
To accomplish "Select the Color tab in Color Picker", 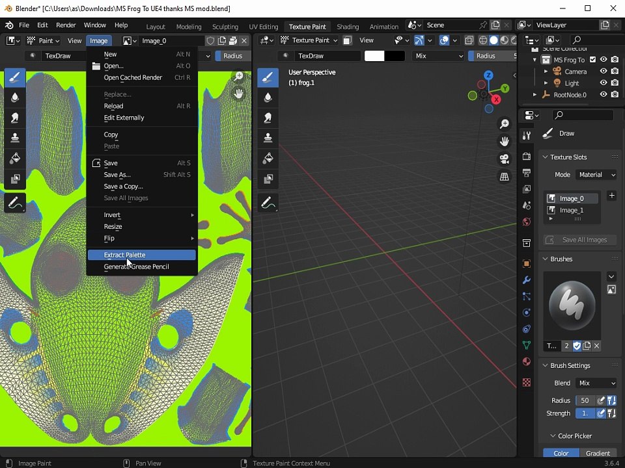I will pyautogui.click(x=561, y=453).
